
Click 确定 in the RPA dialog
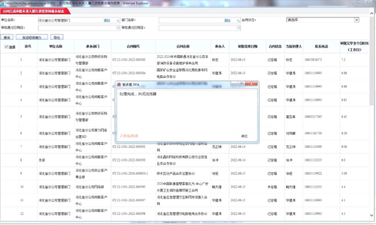point(244,136)
